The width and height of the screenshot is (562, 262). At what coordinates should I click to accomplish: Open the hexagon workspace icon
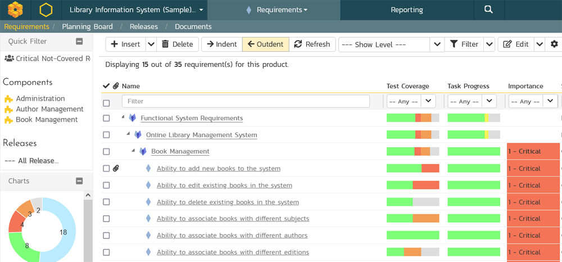coord(46,10)
